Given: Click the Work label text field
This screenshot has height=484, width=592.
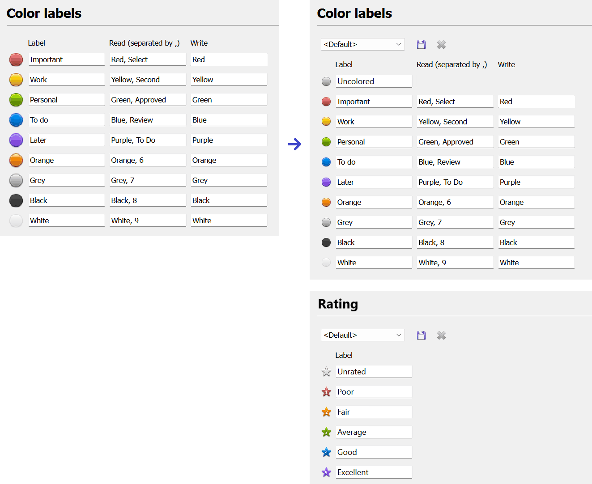Looking at the screenshot, I should tap(374, 121).
